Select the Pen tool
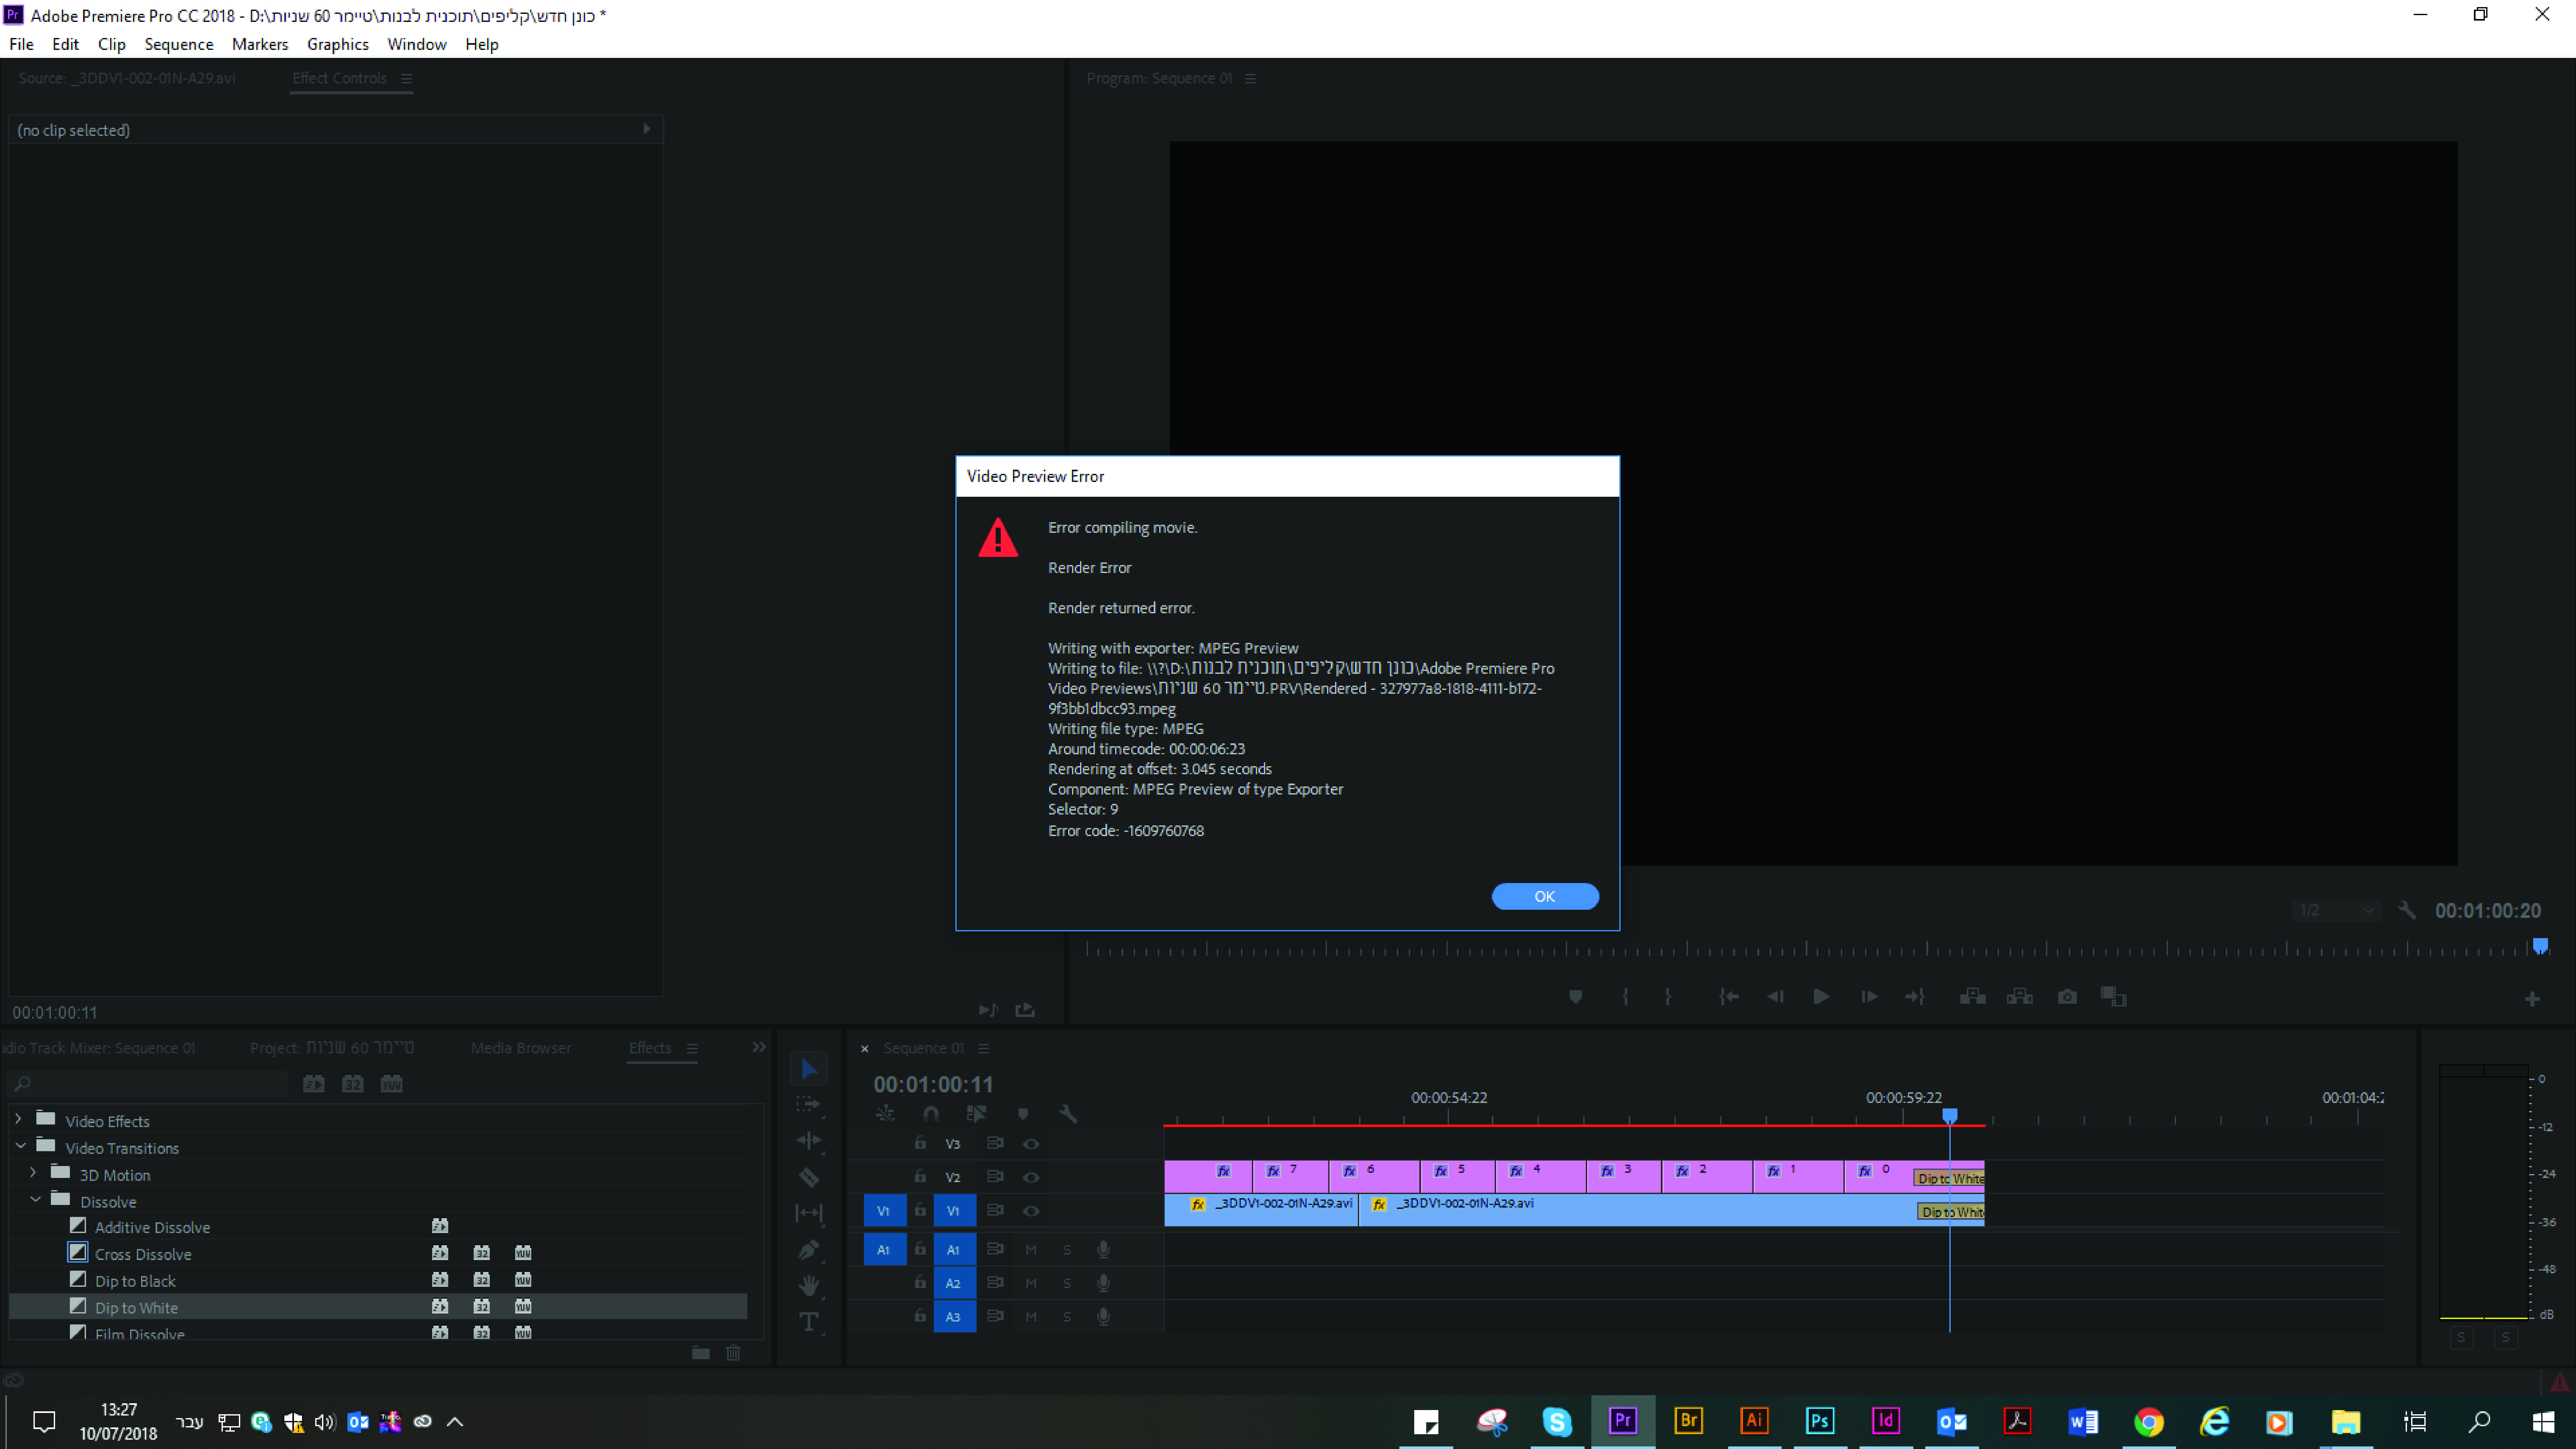Screen dimensions: 2576x1449 (x=809, y=1249)
